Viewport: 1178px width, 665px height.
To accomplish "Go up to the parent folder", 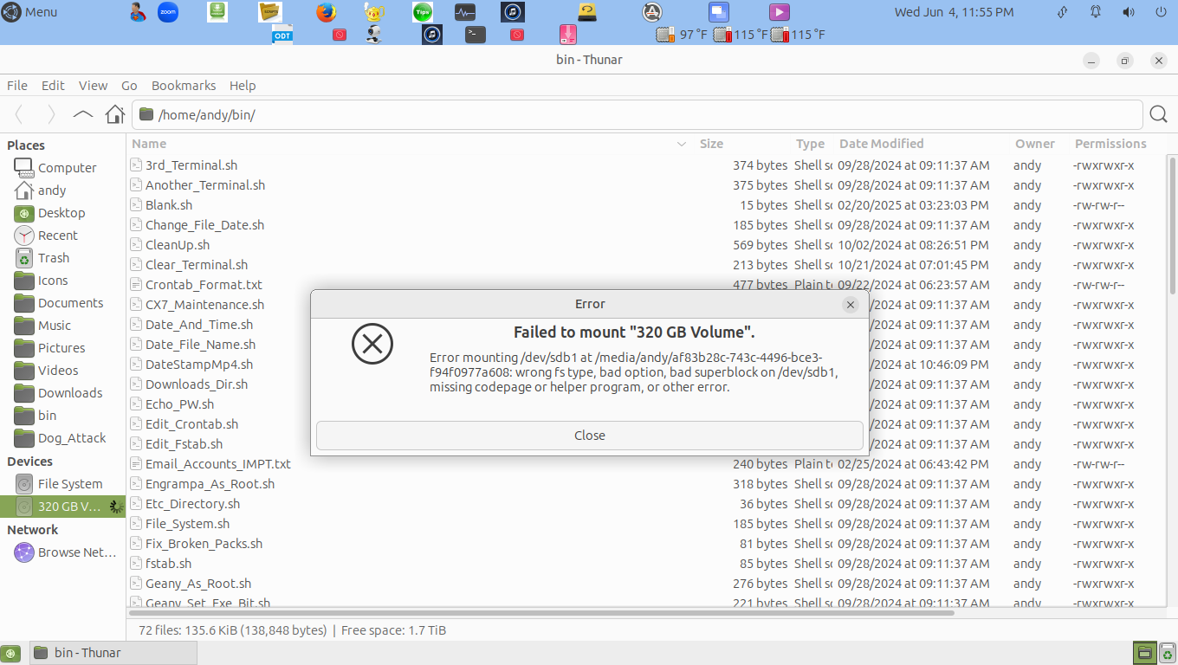I will click(x=82, y=114).
